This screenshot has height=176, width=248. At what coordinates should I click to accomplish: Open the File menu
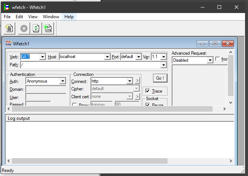click(x=7, y=17)
